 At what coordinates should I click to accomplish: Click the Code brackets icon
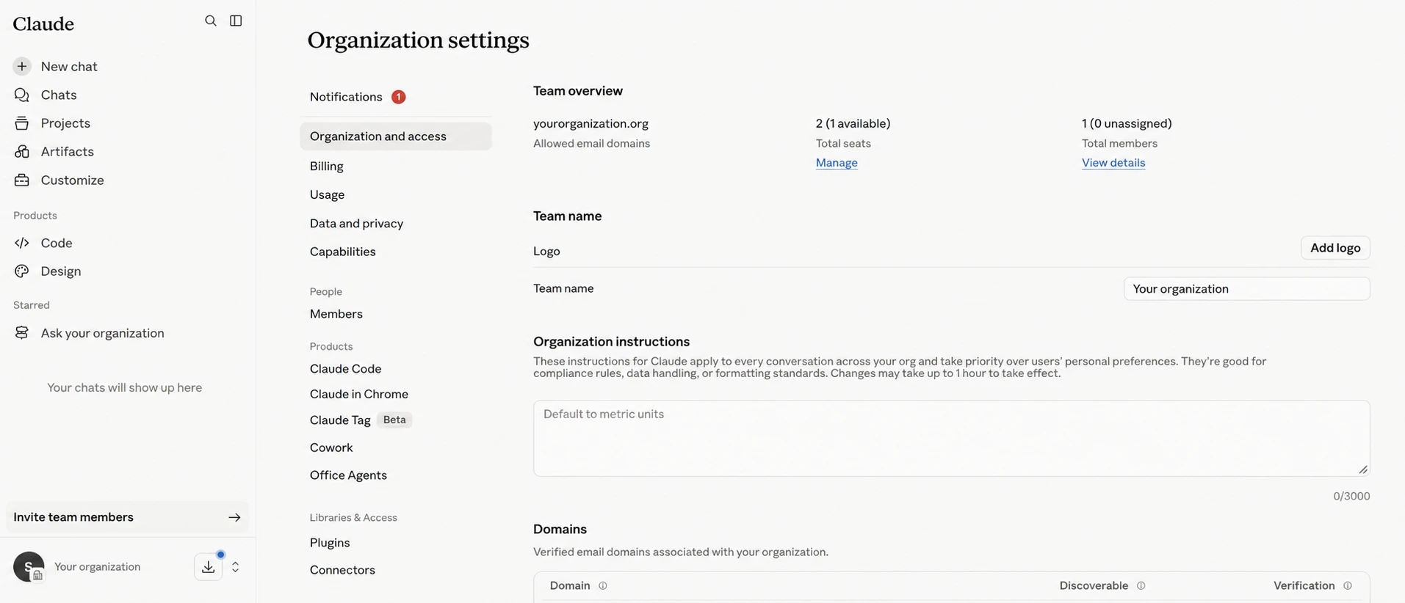(22, 243)
